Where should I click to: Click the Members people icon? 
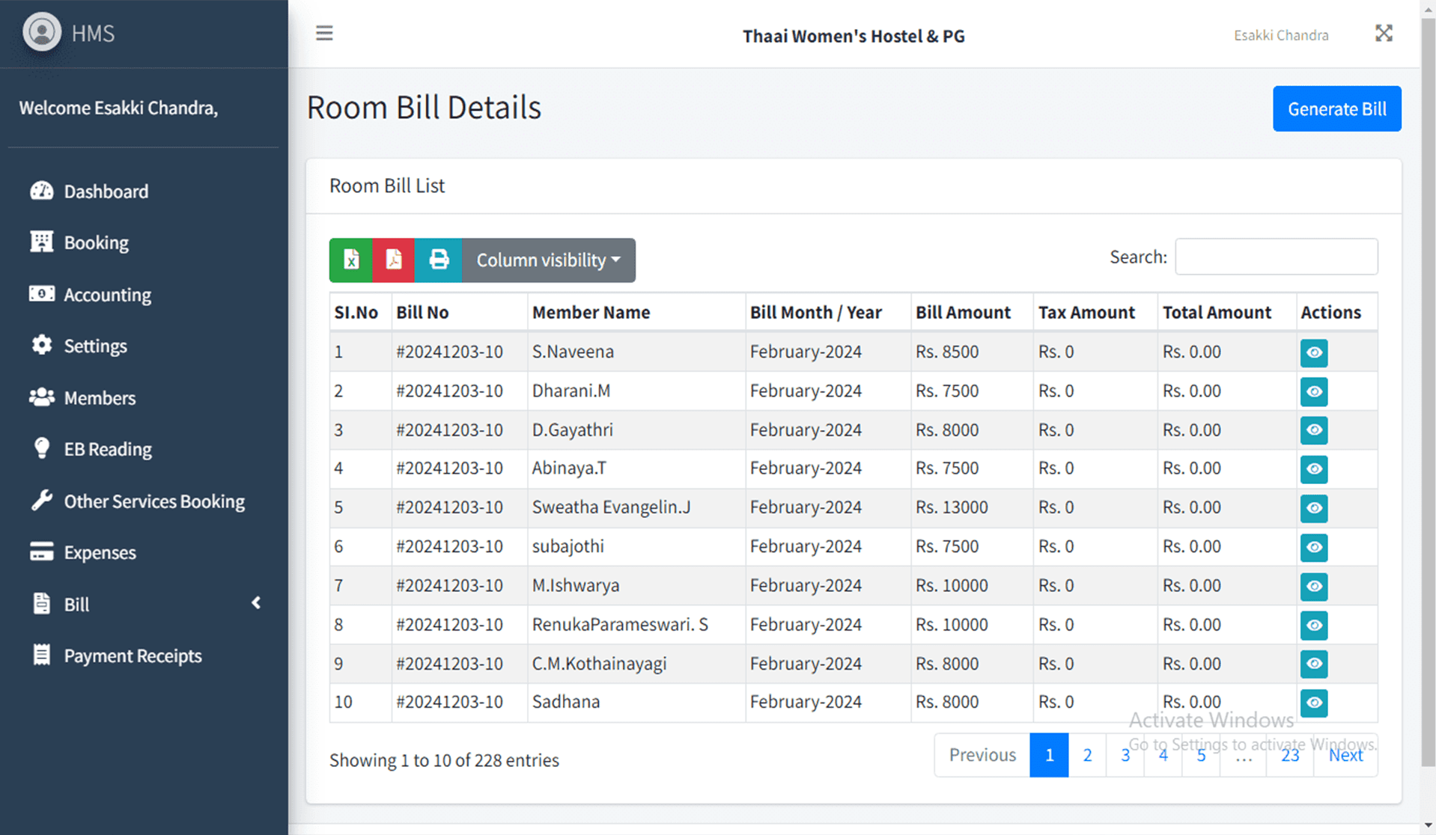tap(42, 397)
